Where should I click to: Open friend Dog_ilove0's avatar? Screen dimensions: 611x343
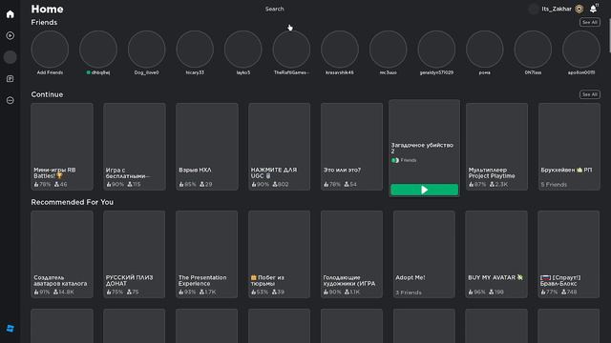(146, 50)
